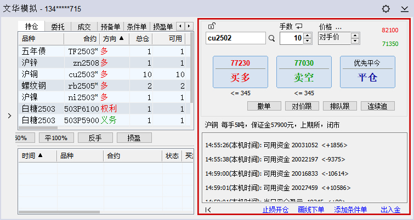Sort by 方向 column header
The height and width of the screenshot is (220, 414).
pyautogui.click(x=114, y=39)
